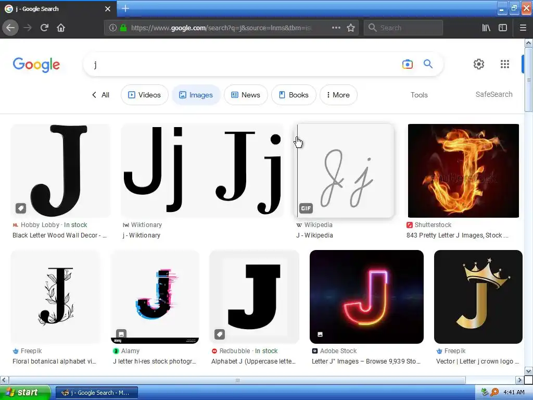The width and height of the screenshot is (533, 400).
Task: Open the 'J - Wikipedia' link
Action: point(314,235)
